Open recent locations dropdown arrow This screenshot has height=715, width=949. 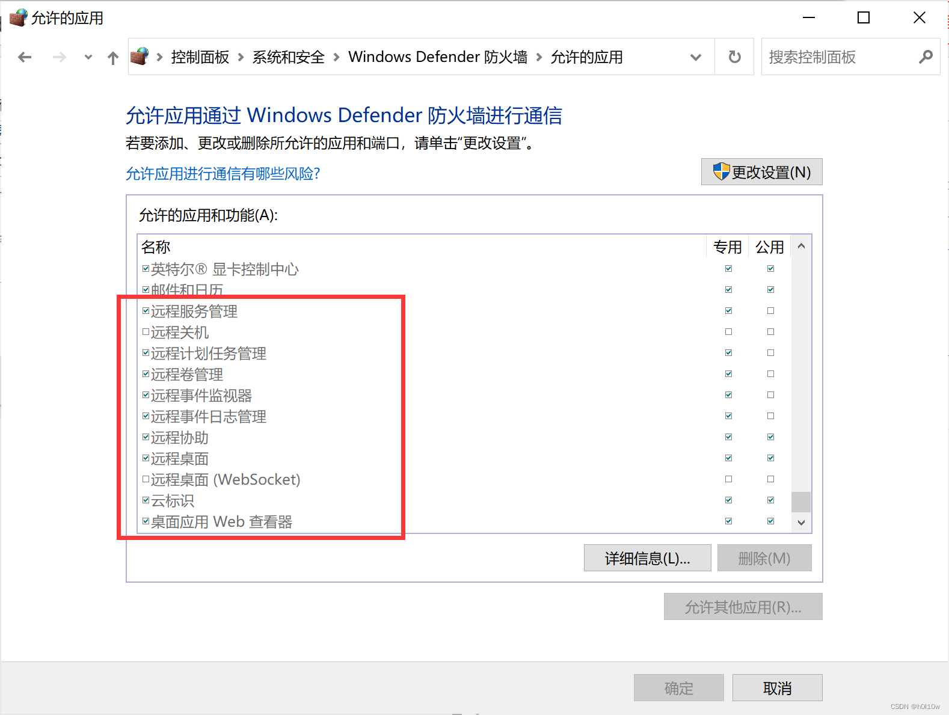click(x=88, y=57)
